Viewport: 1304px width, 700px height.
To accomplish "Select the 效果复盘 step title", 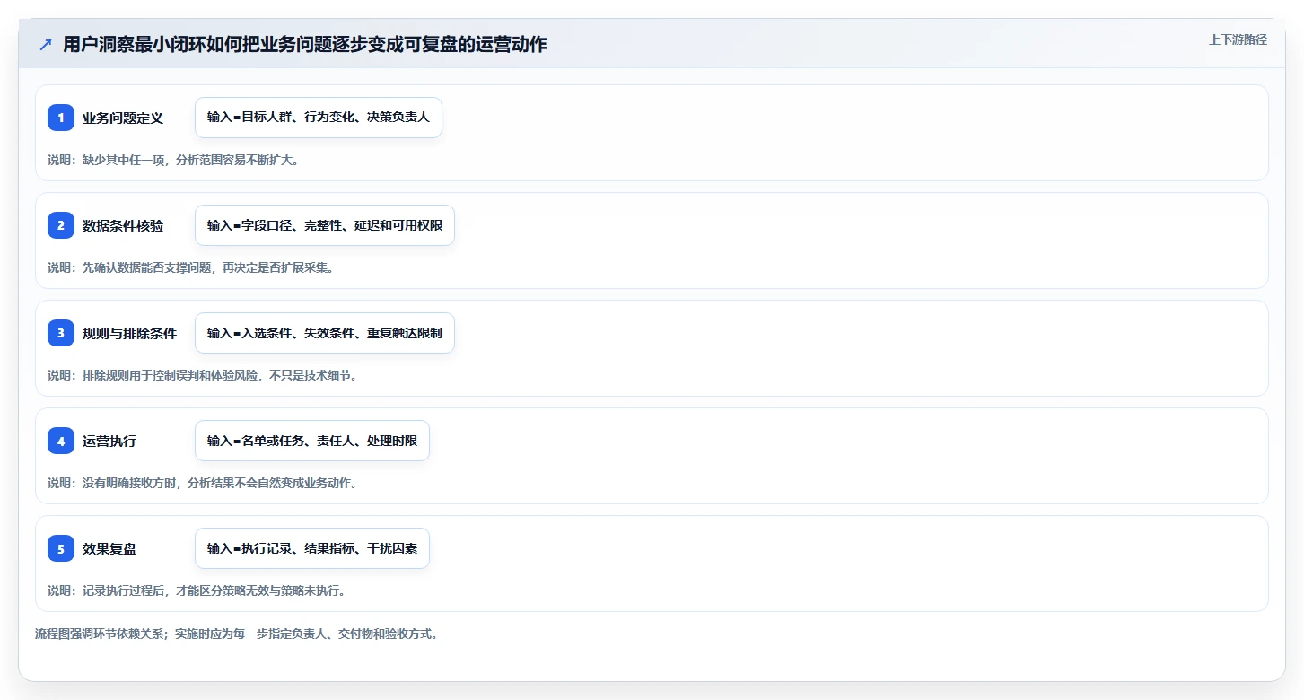I will (x=109, y=548).
